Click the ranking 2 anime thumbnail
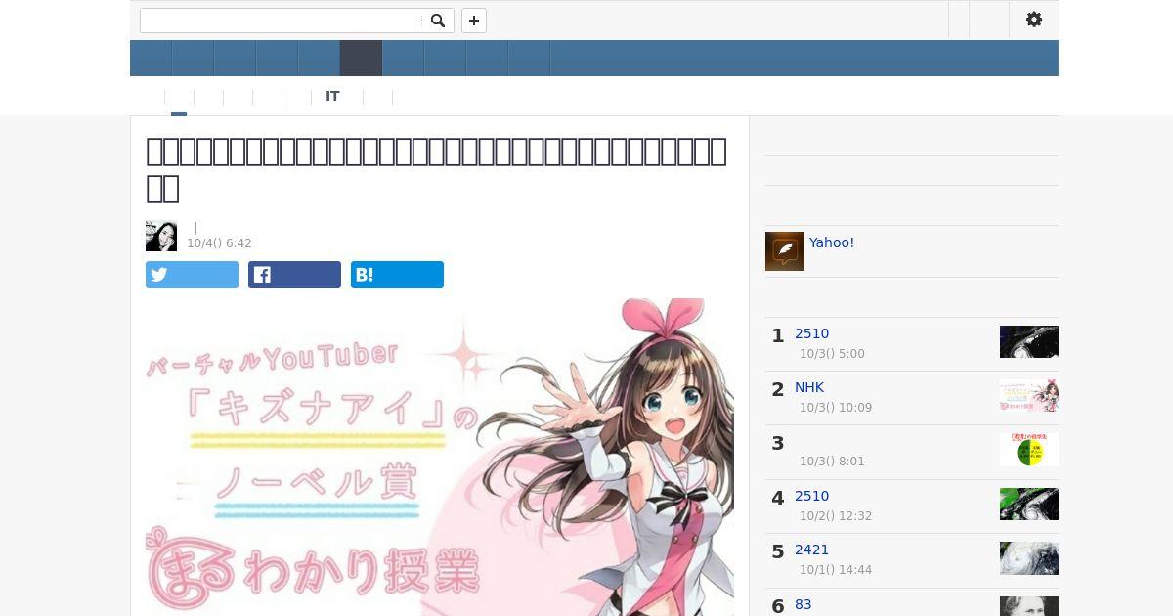This screenshot has height=616, width=1173. click(x=1029, y=395)
